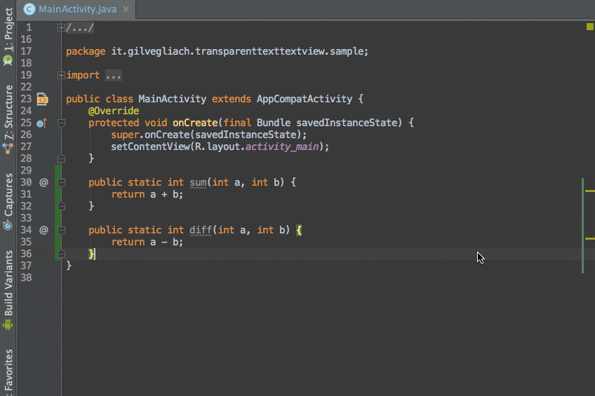Collapse sum using closing fold marker line 32

click(x=61, y=206)
